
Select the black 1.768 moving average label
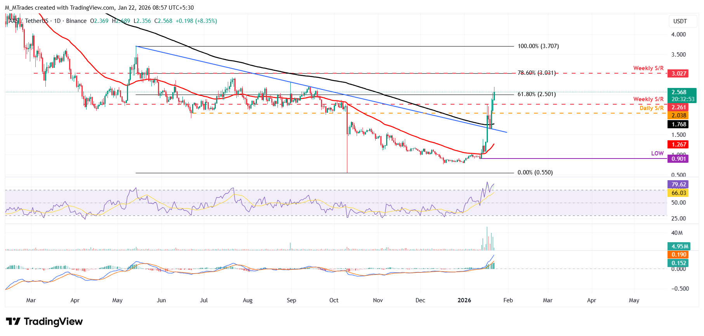click(x=679, y=124)
